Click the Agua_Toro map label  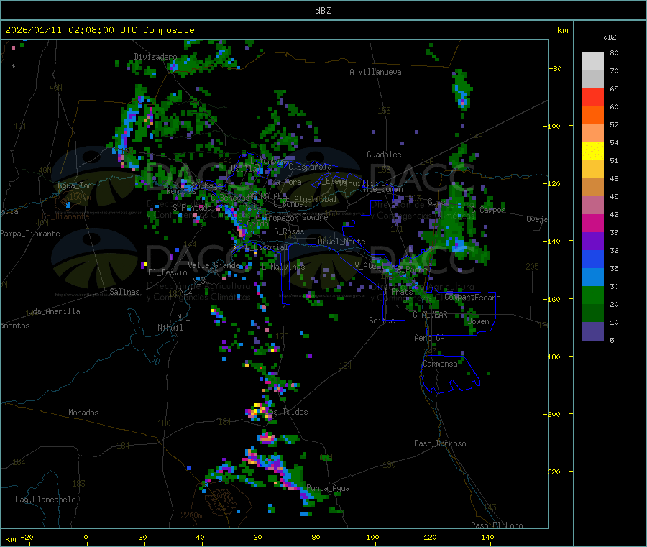click(77, 185)
